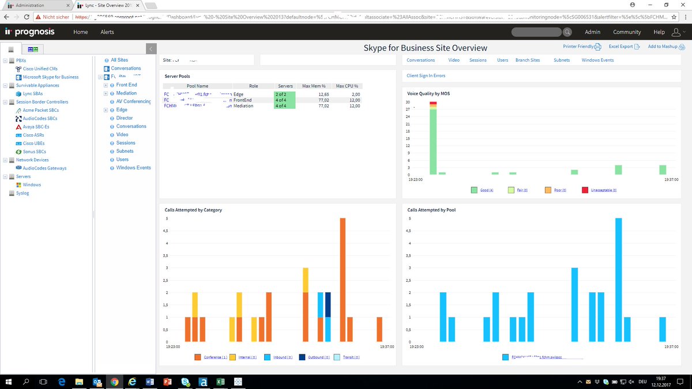Open Outlook from the taskbar
The image size is (692, 389).
97,382
